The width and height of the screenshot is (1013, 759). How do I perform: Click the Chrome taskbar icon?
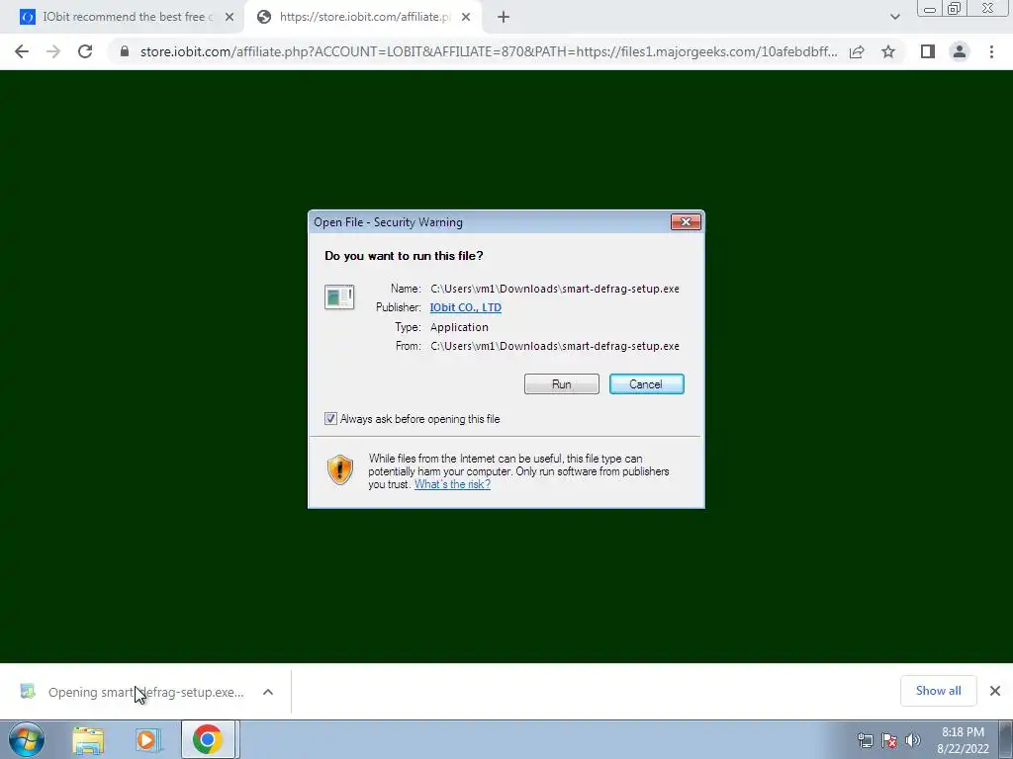tap(207, 739)
